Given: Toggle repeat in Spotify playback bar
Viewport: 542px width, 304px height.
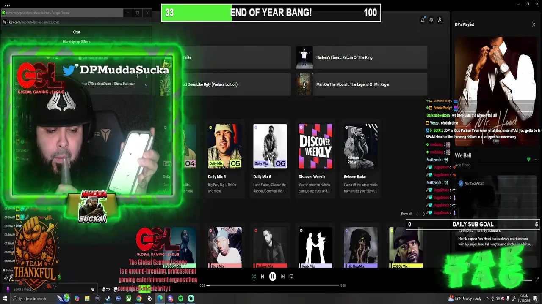Looking at the screenshot, I should [291, 277].
